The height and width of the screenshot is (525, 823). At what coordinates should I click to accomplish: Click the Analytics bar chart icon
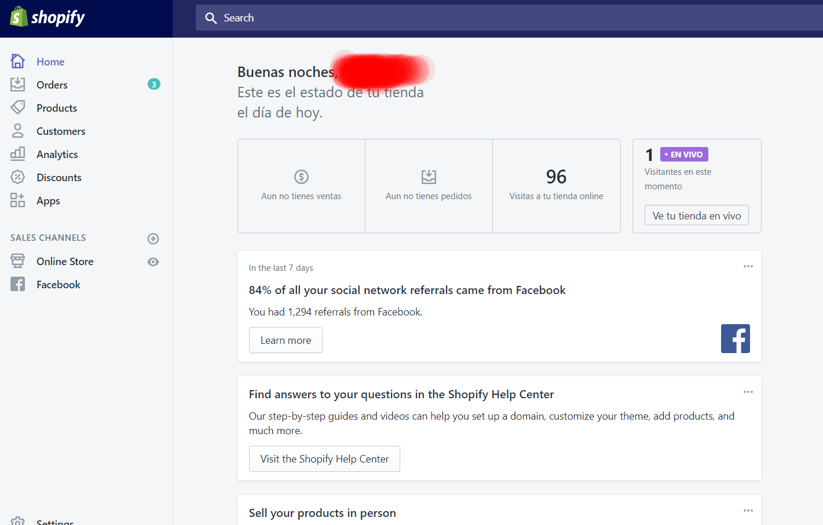click(18, 154)
